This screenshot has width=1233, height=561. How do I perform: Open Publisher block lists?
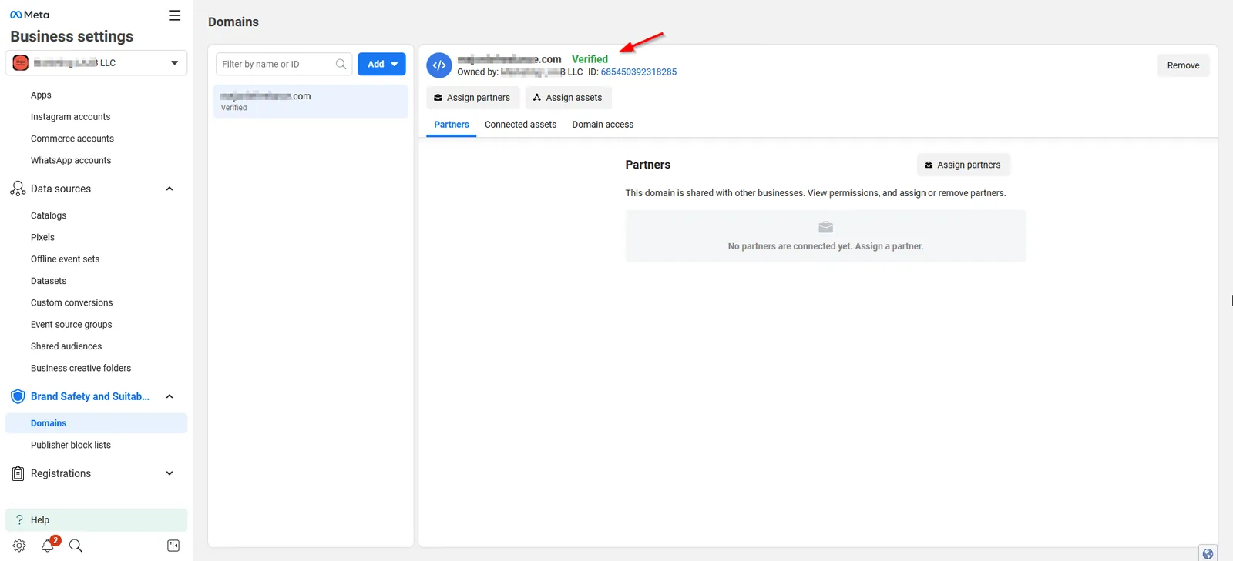[x=71, y=445]
